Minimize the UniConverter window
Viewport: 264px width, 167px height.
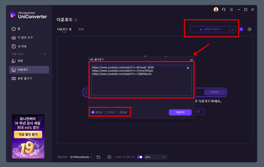pos(239,10)
